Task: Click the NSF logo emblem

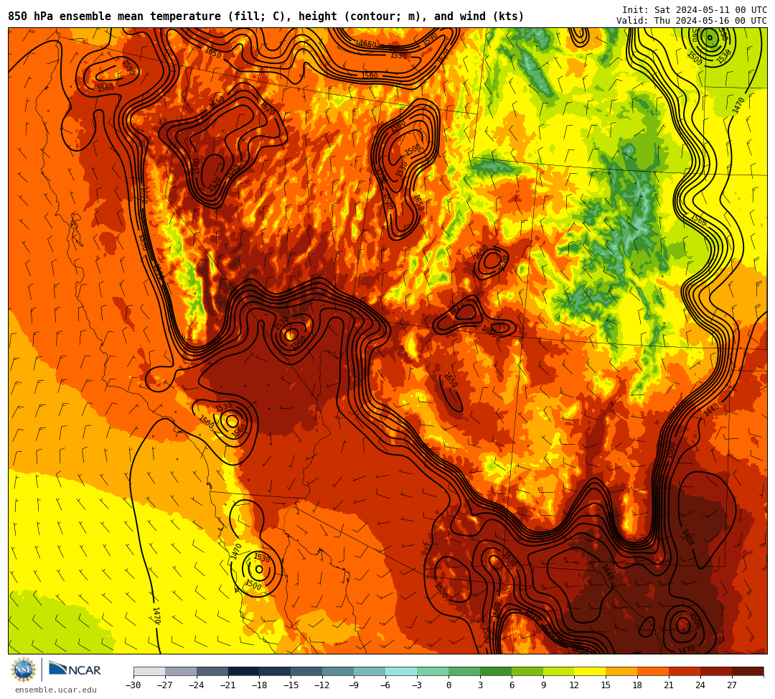Action: 24,670
